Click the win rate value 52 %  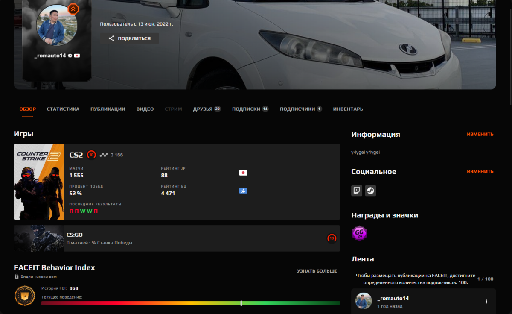tap(76, 194)
